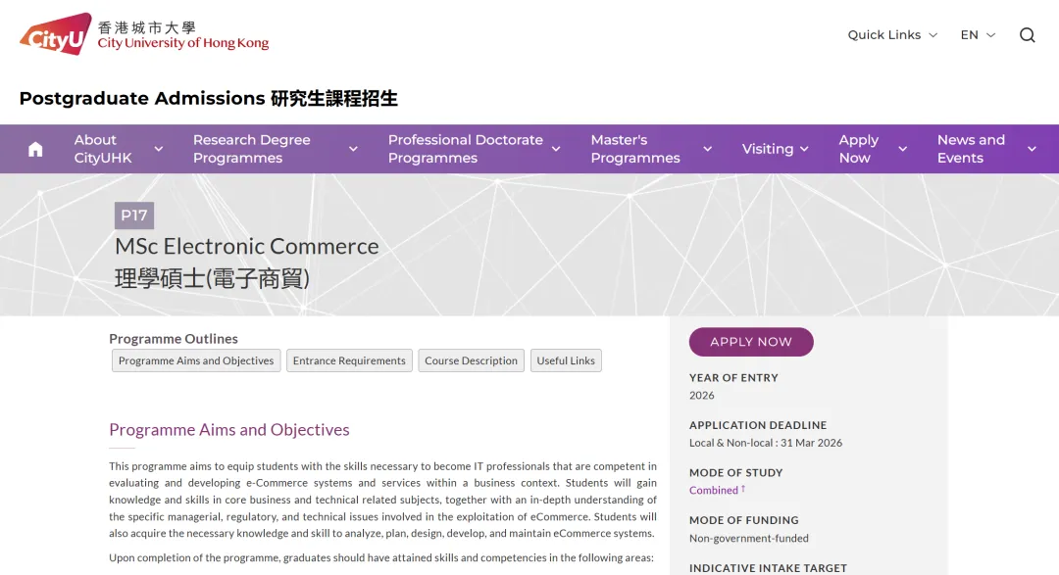The image size is (1059, 575).
Task: Select the Entrance Requirements outline link
Action: pyautogui.click(x=349, y=360)
